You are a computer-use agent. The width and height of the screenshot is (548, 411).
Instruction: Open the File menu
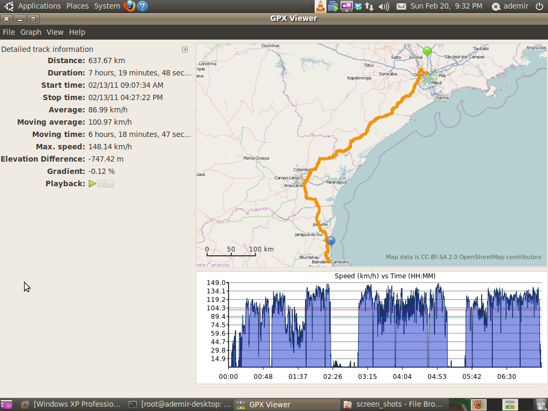[9, 32]
